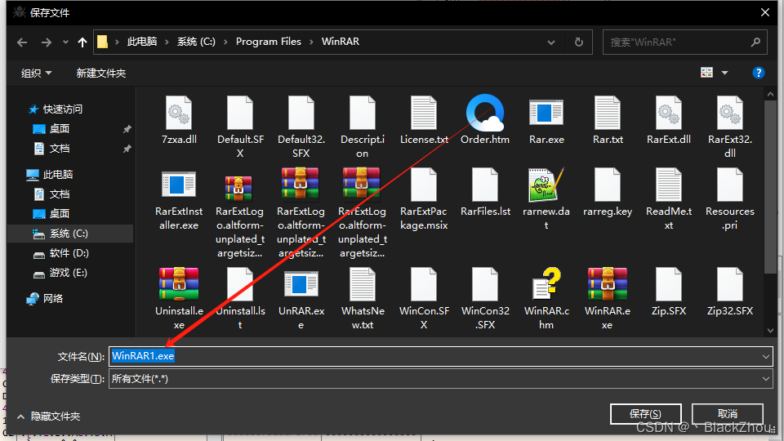Screen dimensions: 784x441
Task: Select the Uninstall.exe file icon
Action: [x=179, y=284]
